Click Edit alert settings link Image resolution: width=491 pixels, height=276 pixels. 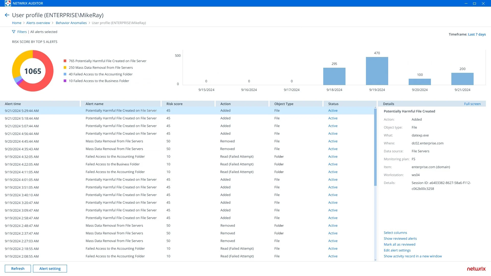point(397,250)
